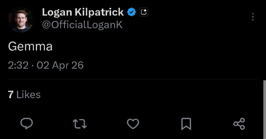Click the word "Likes" under the tweet
266x139 pixels.
29,95
